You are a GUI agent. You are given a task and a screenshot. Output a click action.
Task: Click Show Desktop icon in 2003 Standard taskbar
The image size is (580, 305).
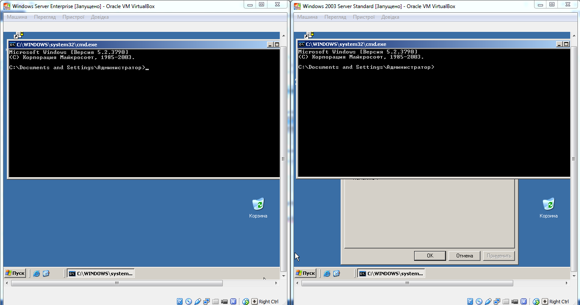[336, 274]
